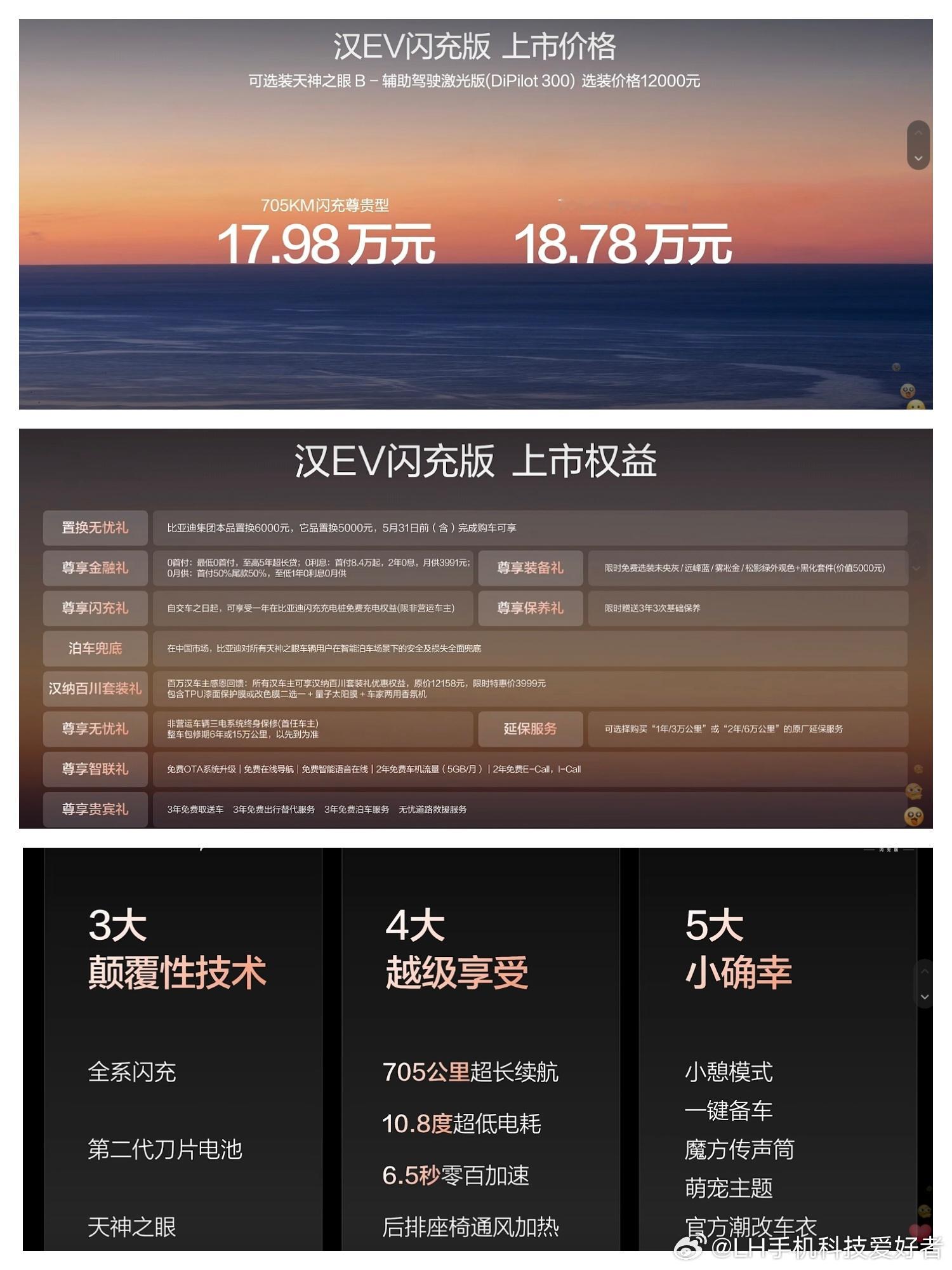Click the 限时赠送3年3次基础保养 text
Screen dimensions: 952x1270
pos(652,608)
